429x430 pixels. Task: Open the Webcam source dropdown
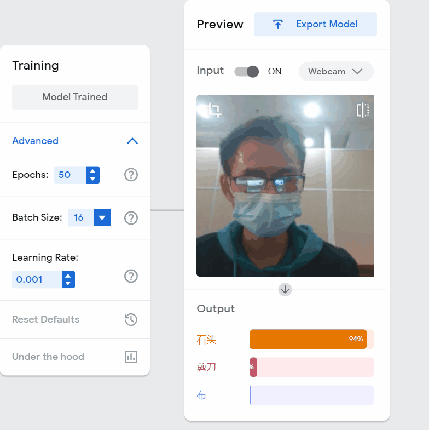pyautogui.click(x=336, y=72)
